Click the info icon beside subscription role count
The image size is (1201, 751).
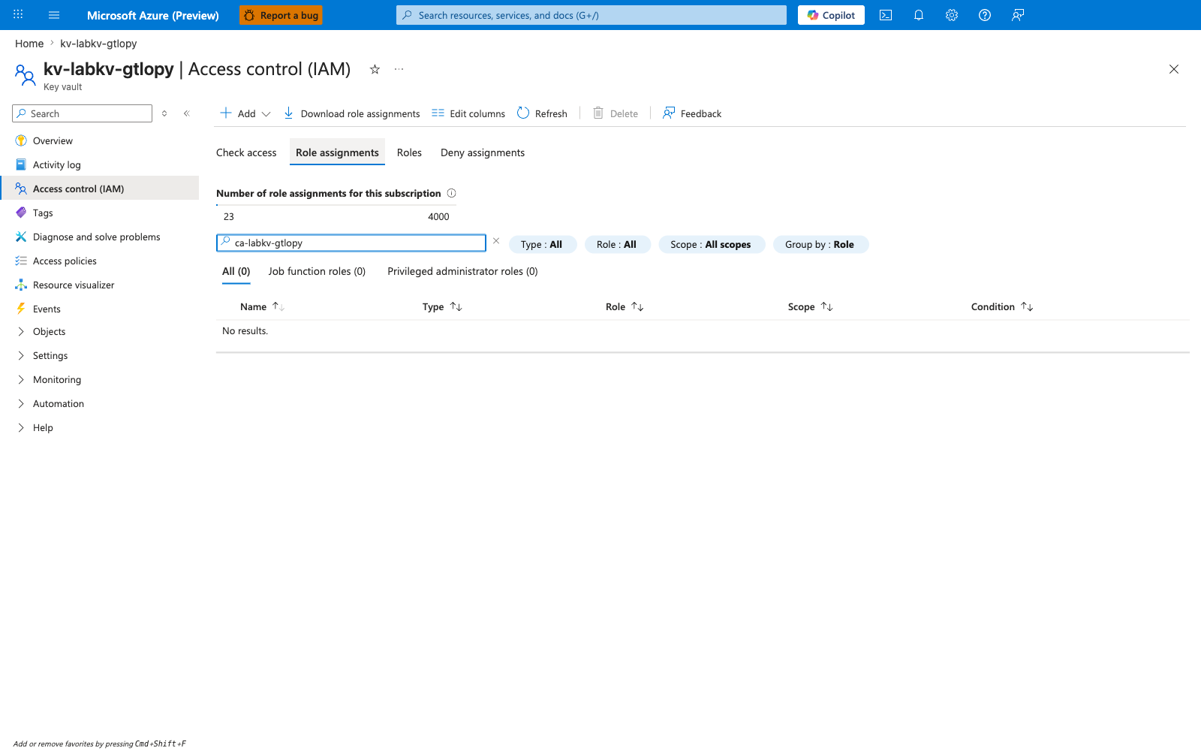pos(452,193)
